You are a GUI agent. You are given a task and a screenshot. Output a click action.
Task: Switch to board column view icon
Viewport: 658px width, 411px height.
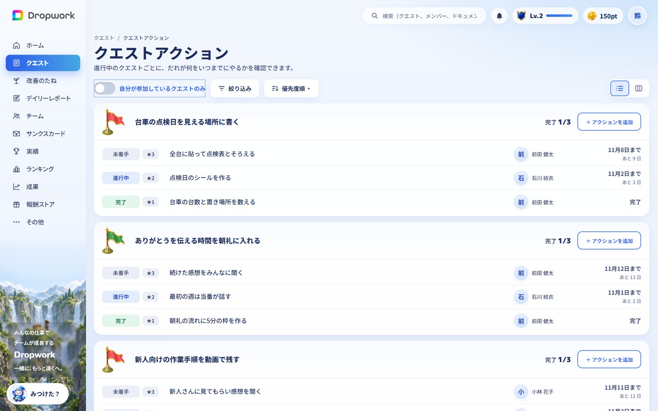pos(639,88)
